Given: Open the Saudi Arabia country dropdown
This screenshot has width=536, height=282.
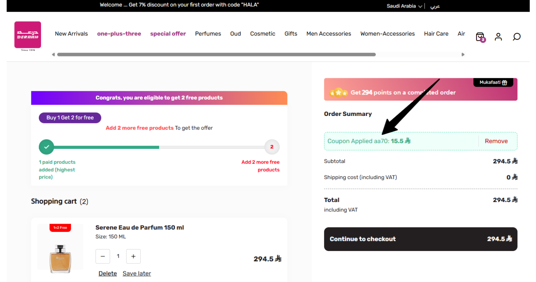Looking at the screenshot, I should (x=404, y=6).
